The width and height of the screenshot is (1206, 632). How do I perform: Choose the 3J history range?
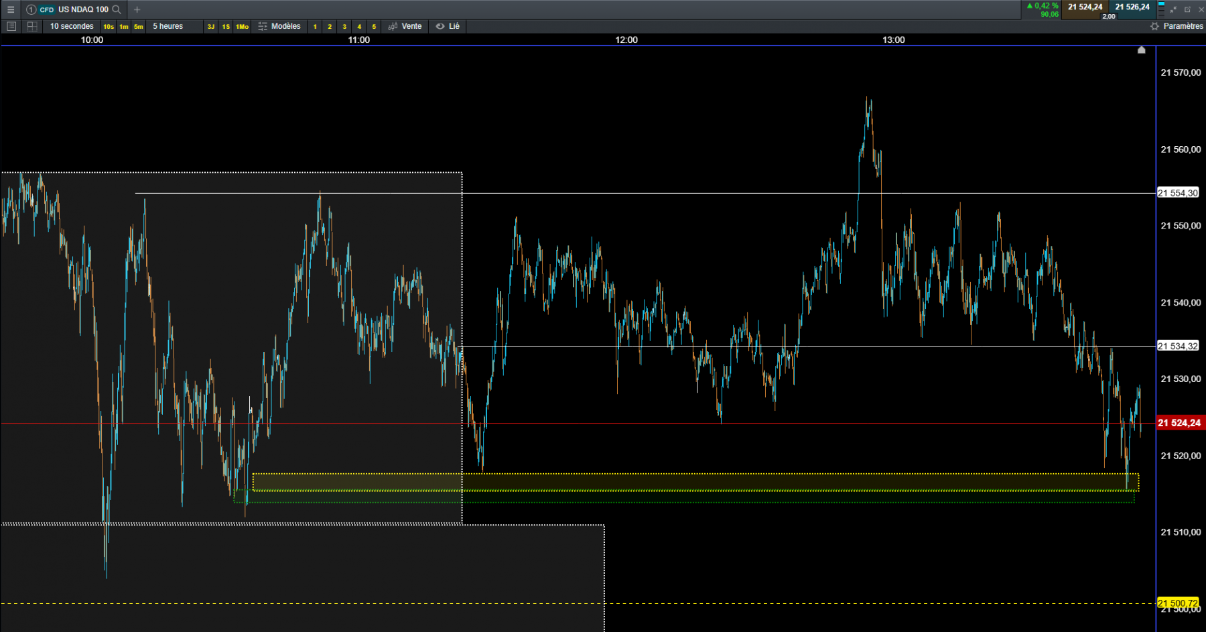211,27
